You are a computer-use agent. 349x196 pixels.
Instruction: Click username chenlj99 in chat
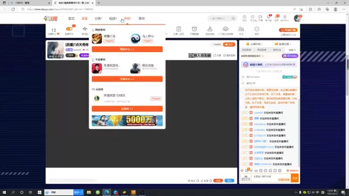[258, 113]
